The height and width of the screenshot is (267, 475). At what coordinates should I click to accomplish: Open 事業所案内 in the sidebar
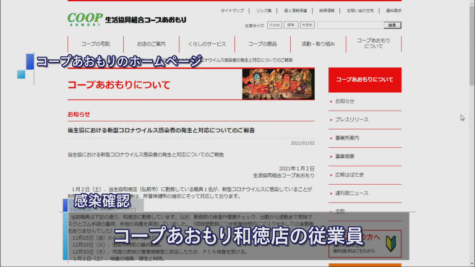(347, 138)
